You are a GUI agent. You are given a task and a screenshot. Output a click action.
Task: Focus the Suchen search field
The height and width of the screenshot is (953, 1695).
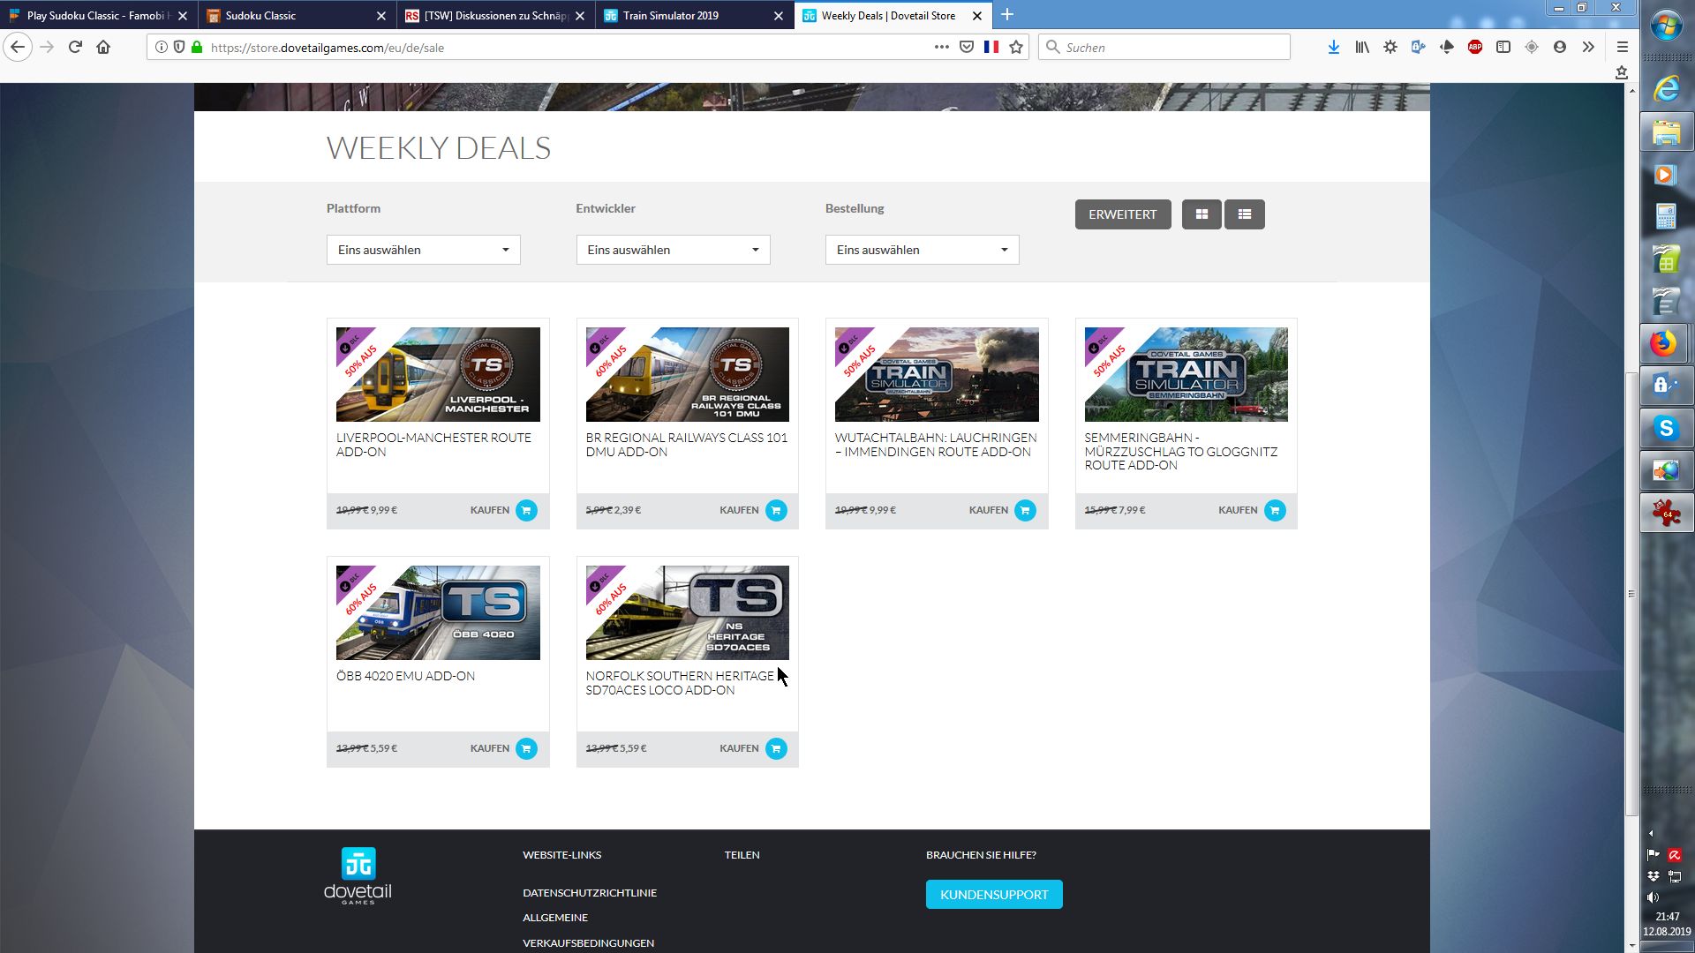click(x=1165, y=47)
